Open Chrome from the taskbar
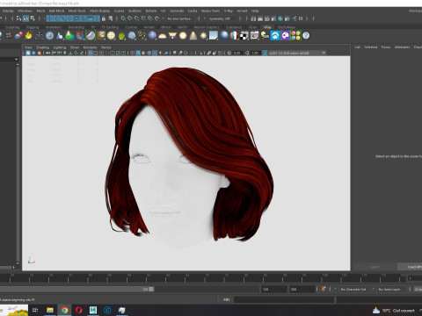Image resolution: width=422 pixels, height=316 pixels. [64, 310]
